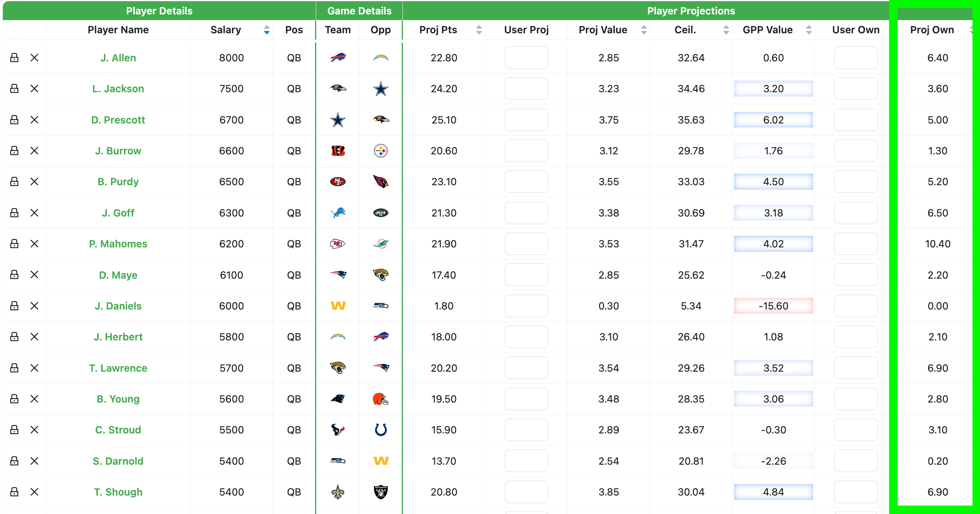Click the User Own column header
Screen dimensions: 980x514
856,30
